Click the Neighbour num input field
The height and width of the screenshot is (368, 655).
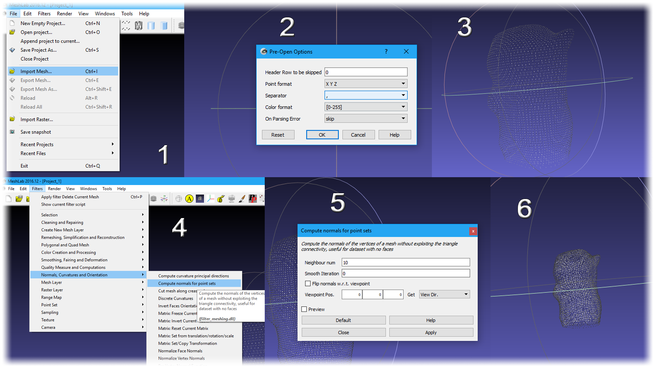406,262
